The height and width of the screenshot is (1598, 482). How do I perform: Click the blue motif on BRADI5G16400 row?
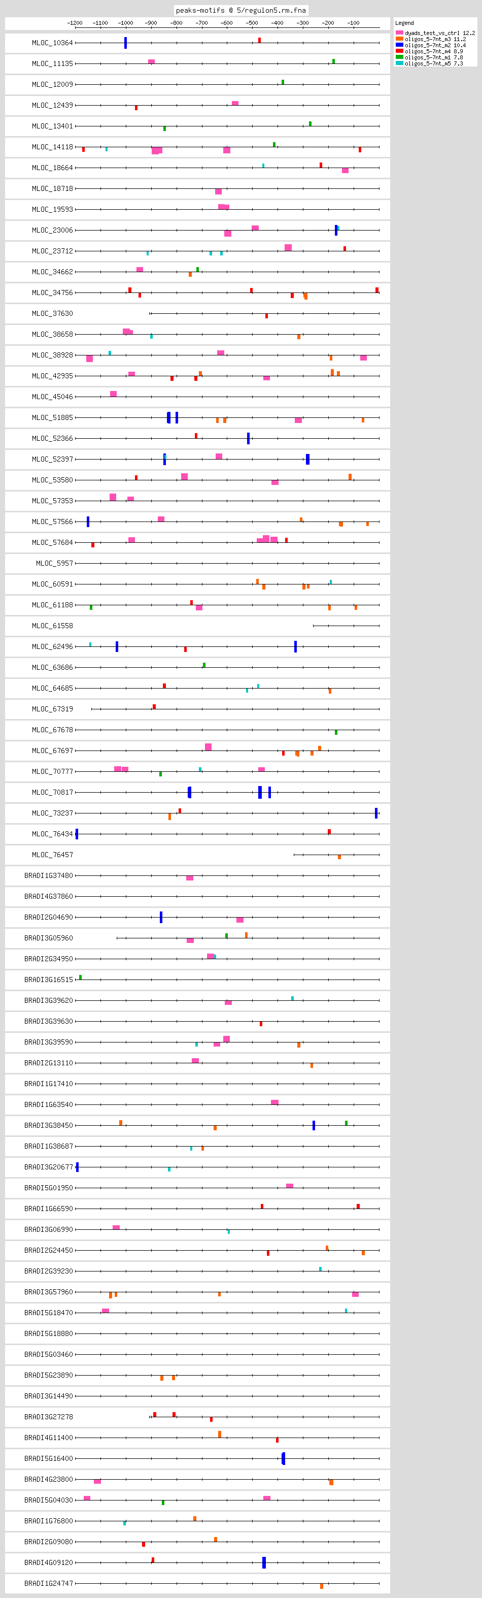coord(283,1458)
